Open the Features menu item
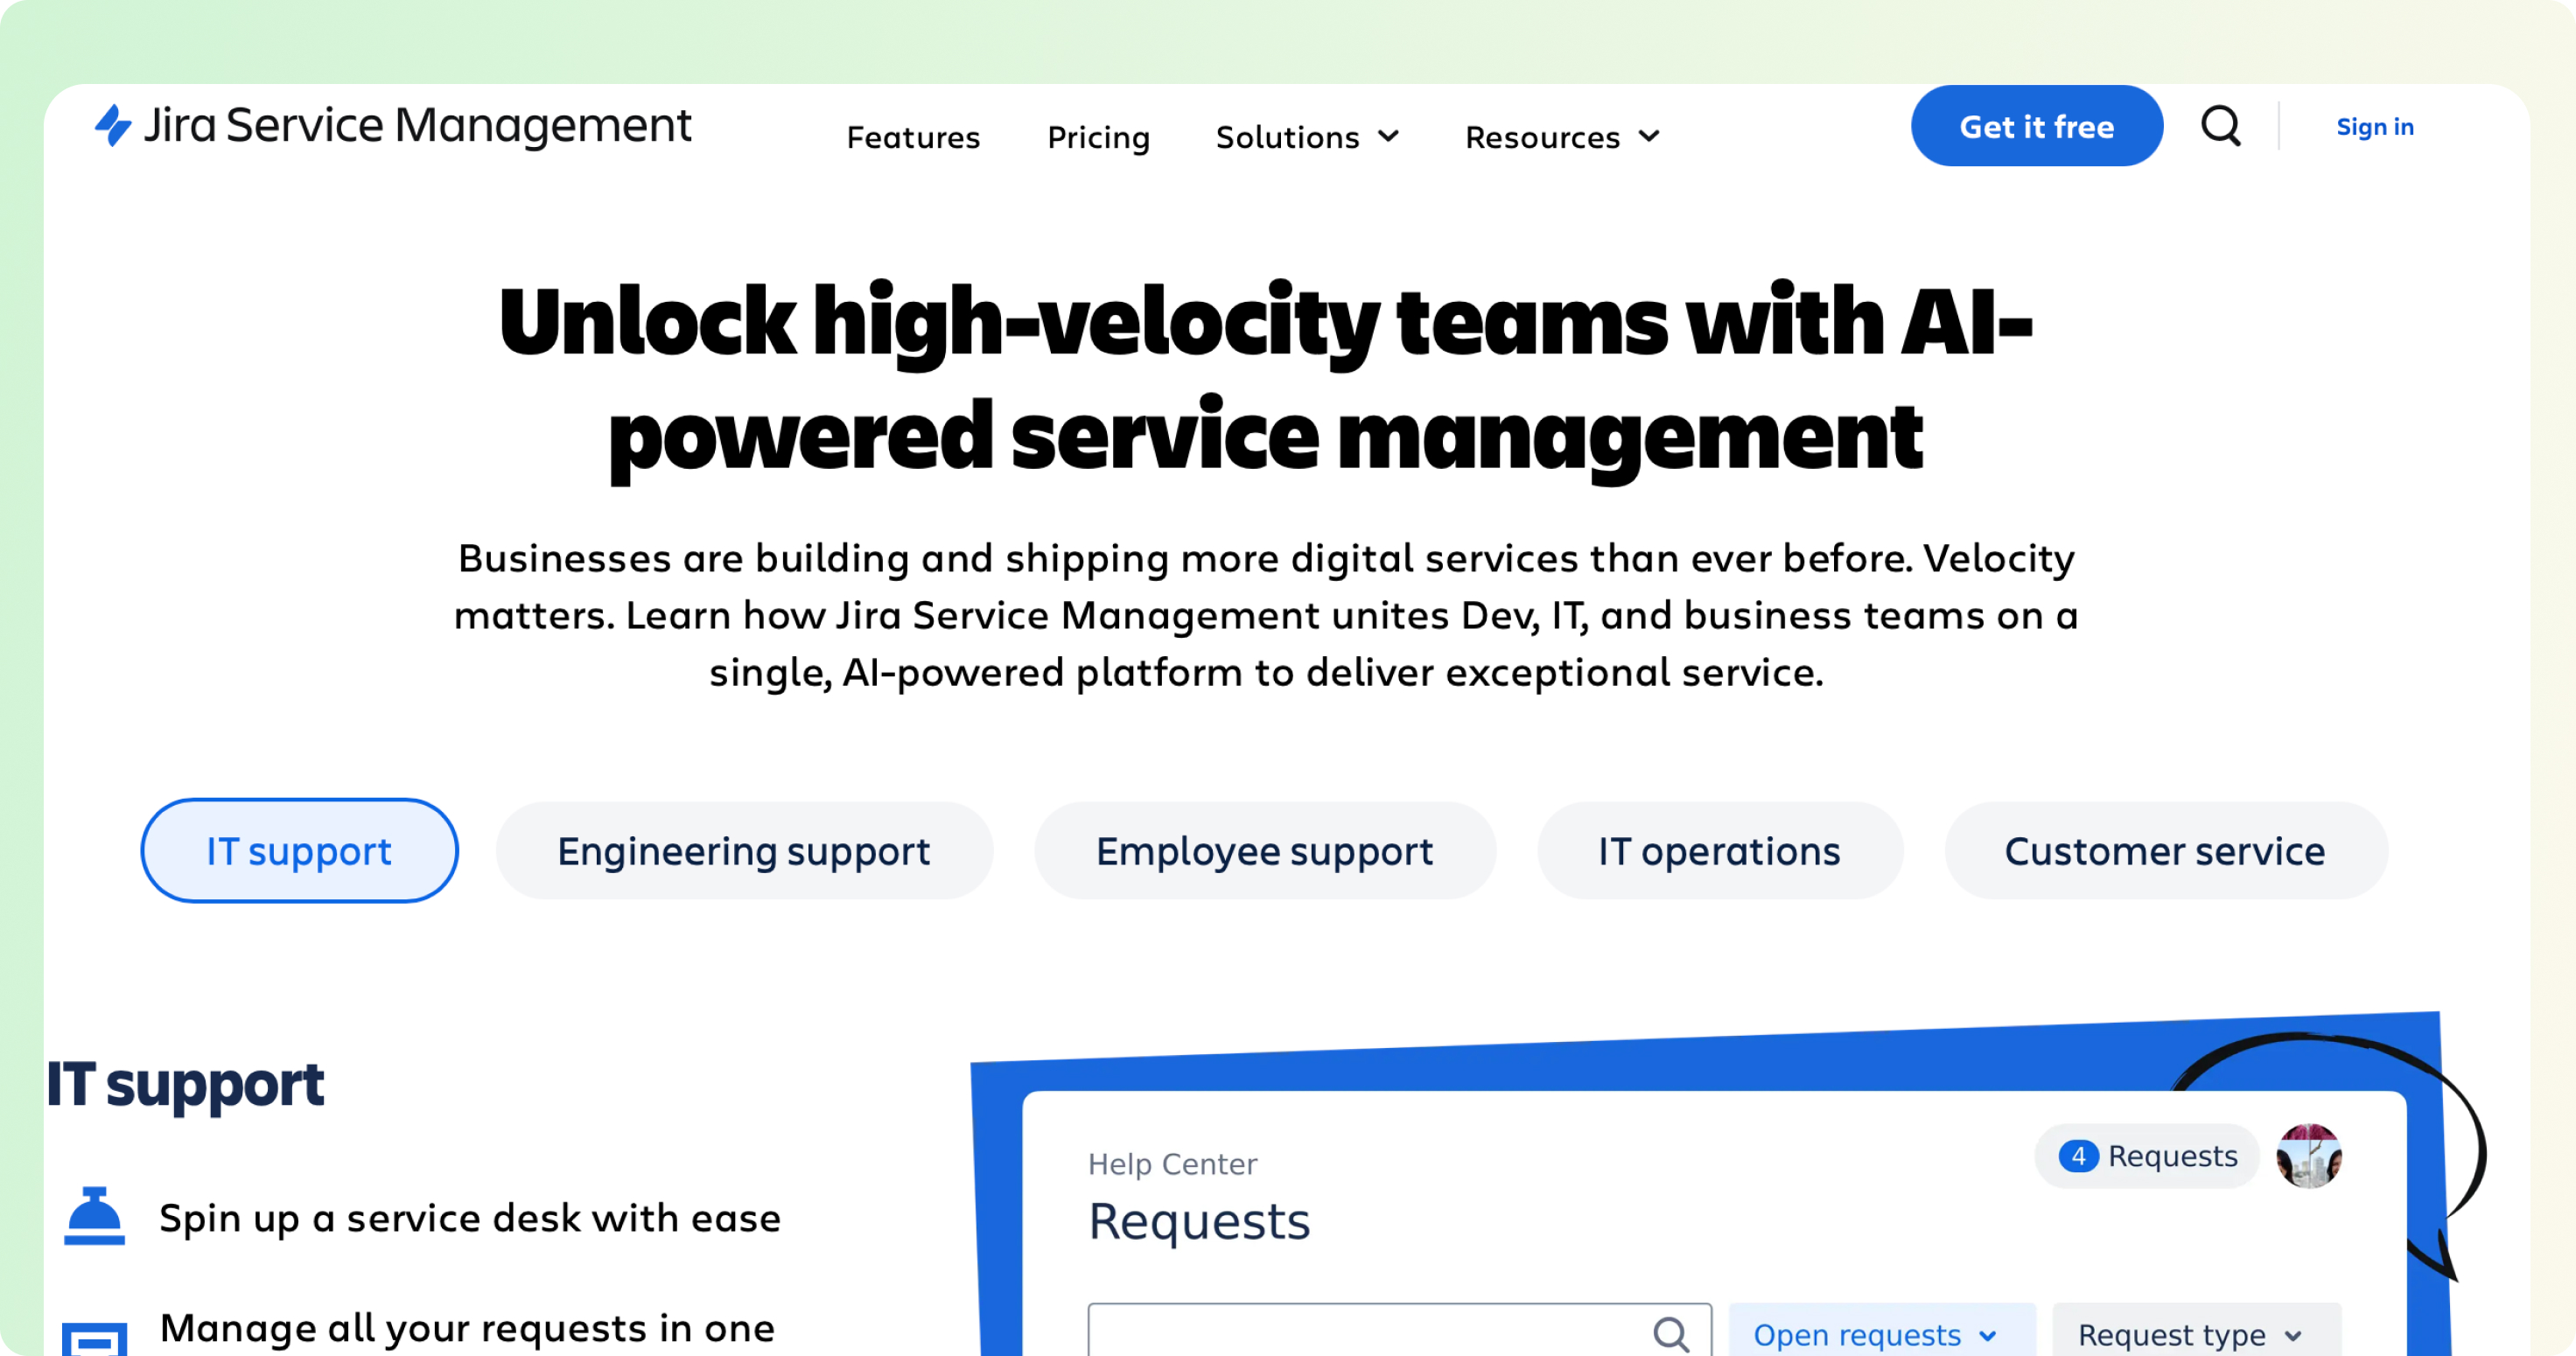 click(x=913, y=137)
